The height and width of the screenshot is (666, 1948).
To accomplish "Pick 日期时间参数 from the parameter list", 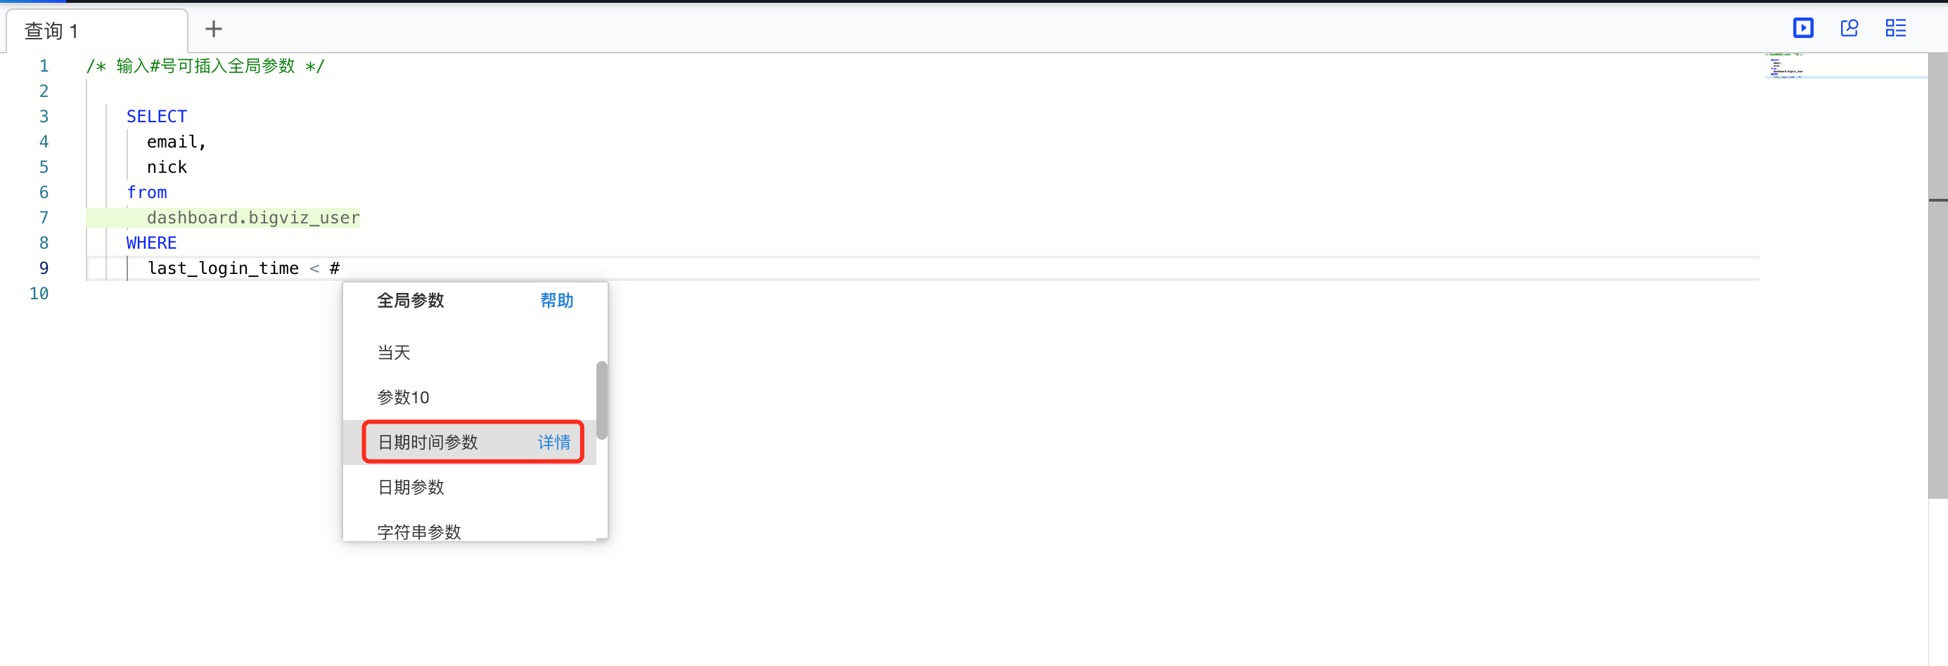I will tap(428, 443).
